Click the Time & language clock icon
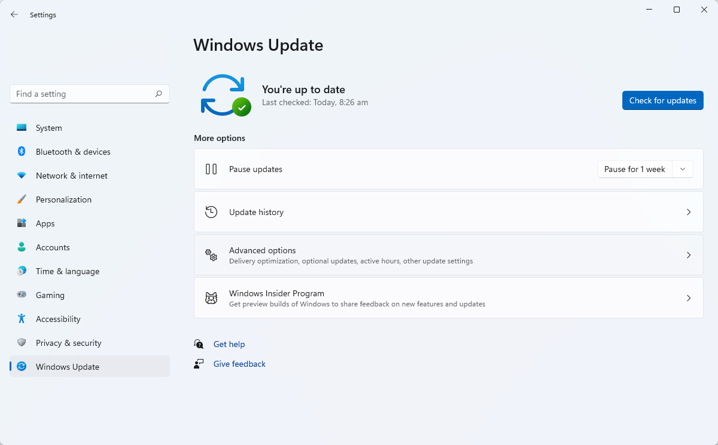This screenshot has width=718, height=445. [x=22, y=271]
